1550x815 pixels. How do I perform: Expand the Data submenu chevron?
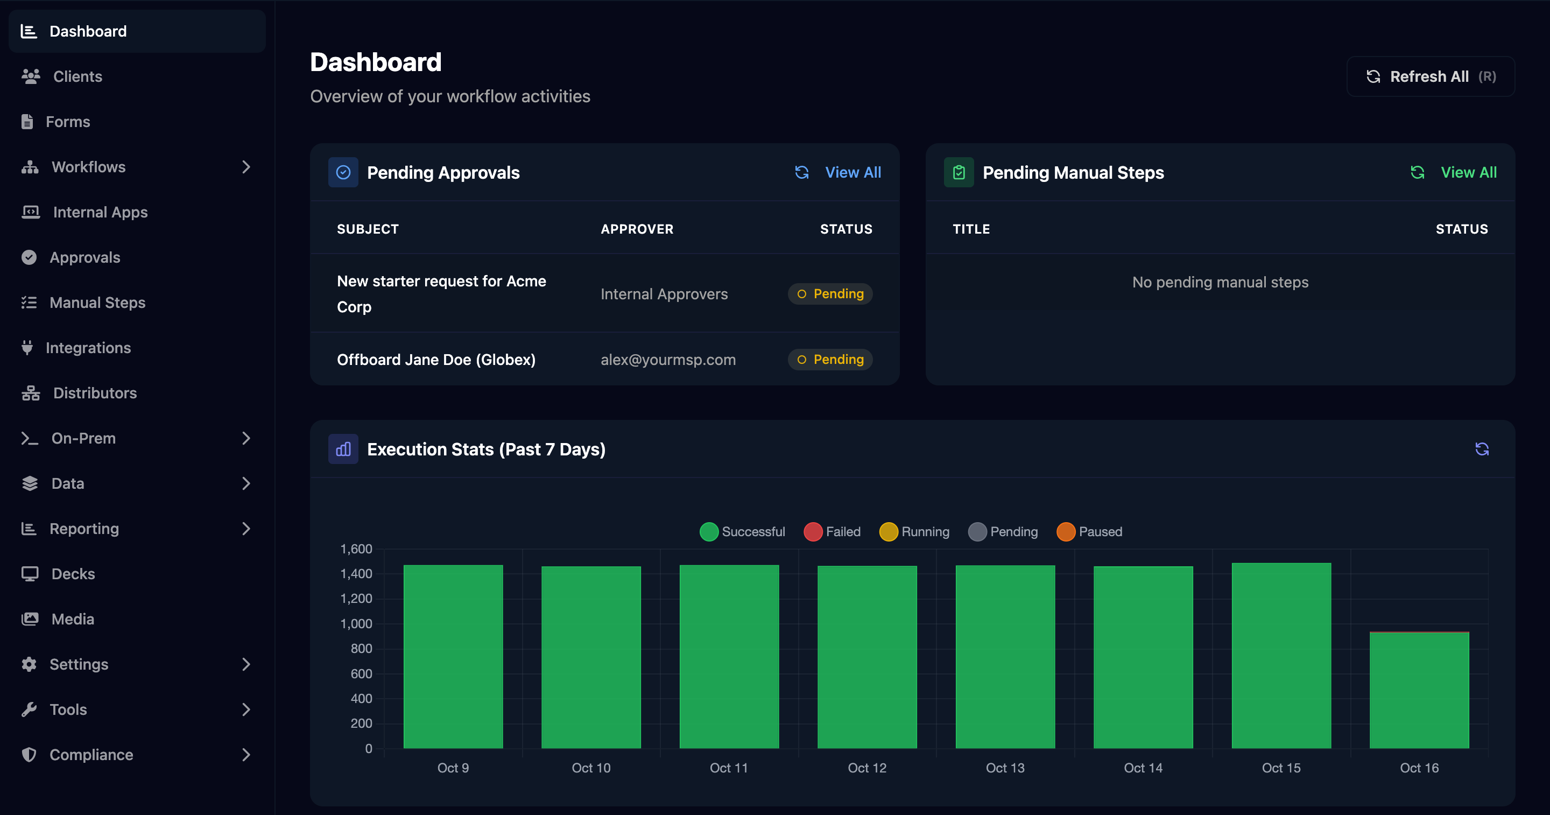pyautogui.click(x=245, y=483)
